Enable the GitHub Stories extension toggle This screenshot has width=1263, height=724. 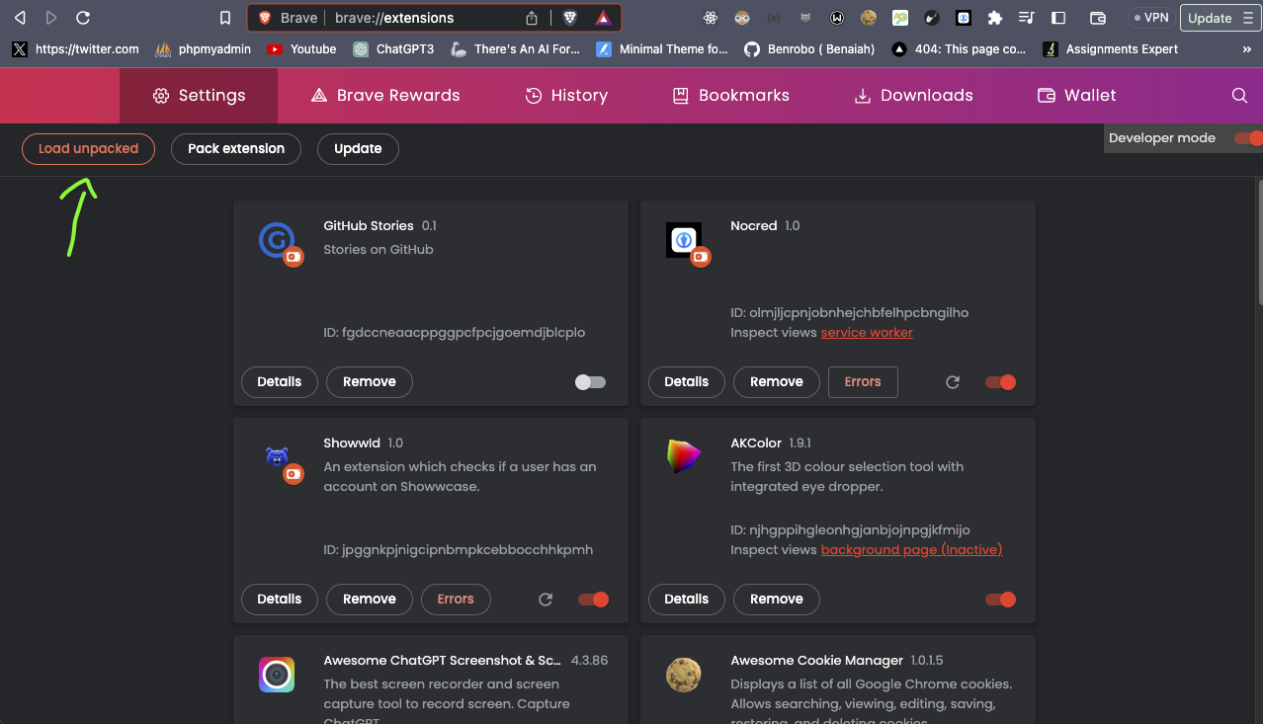tap(590, 381)
